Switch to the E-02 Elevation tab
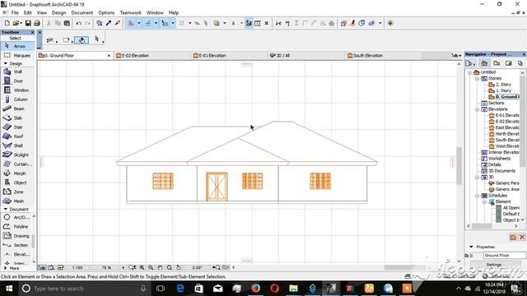527x296 pixels. [152, 55]
